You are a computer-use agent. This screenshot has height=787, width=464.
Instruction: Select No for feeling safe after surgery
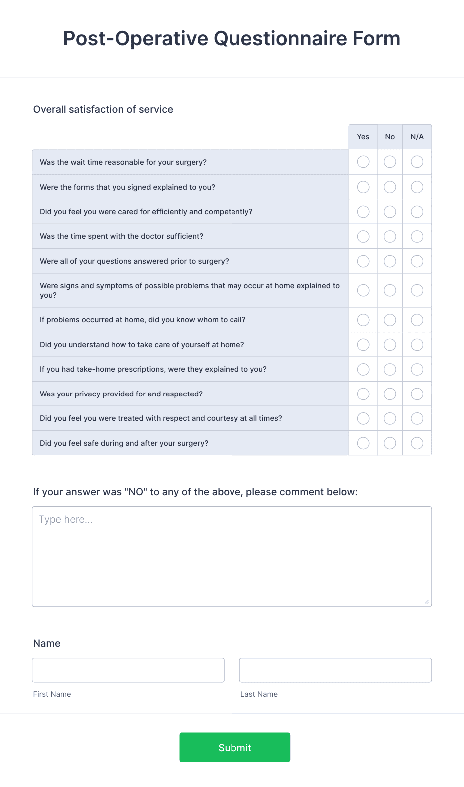[390, 443]
